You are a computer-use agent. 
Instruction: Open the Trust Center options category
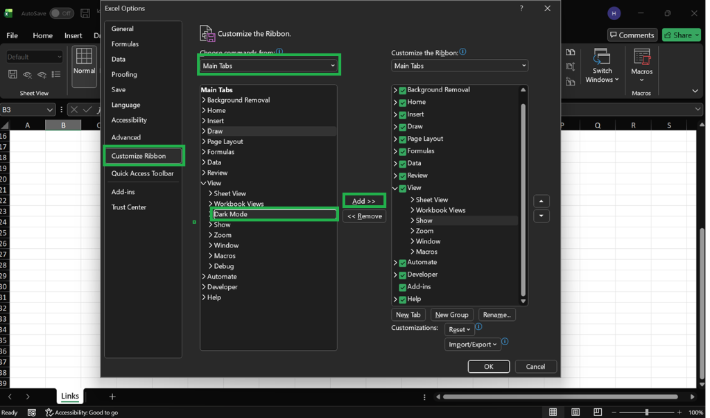(x=129, y=207)
